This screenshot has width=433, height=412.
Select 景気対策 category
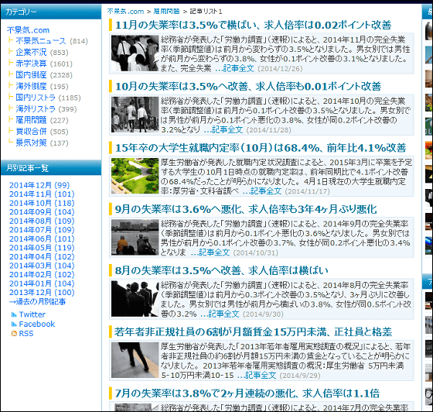[x=31, y=143]
